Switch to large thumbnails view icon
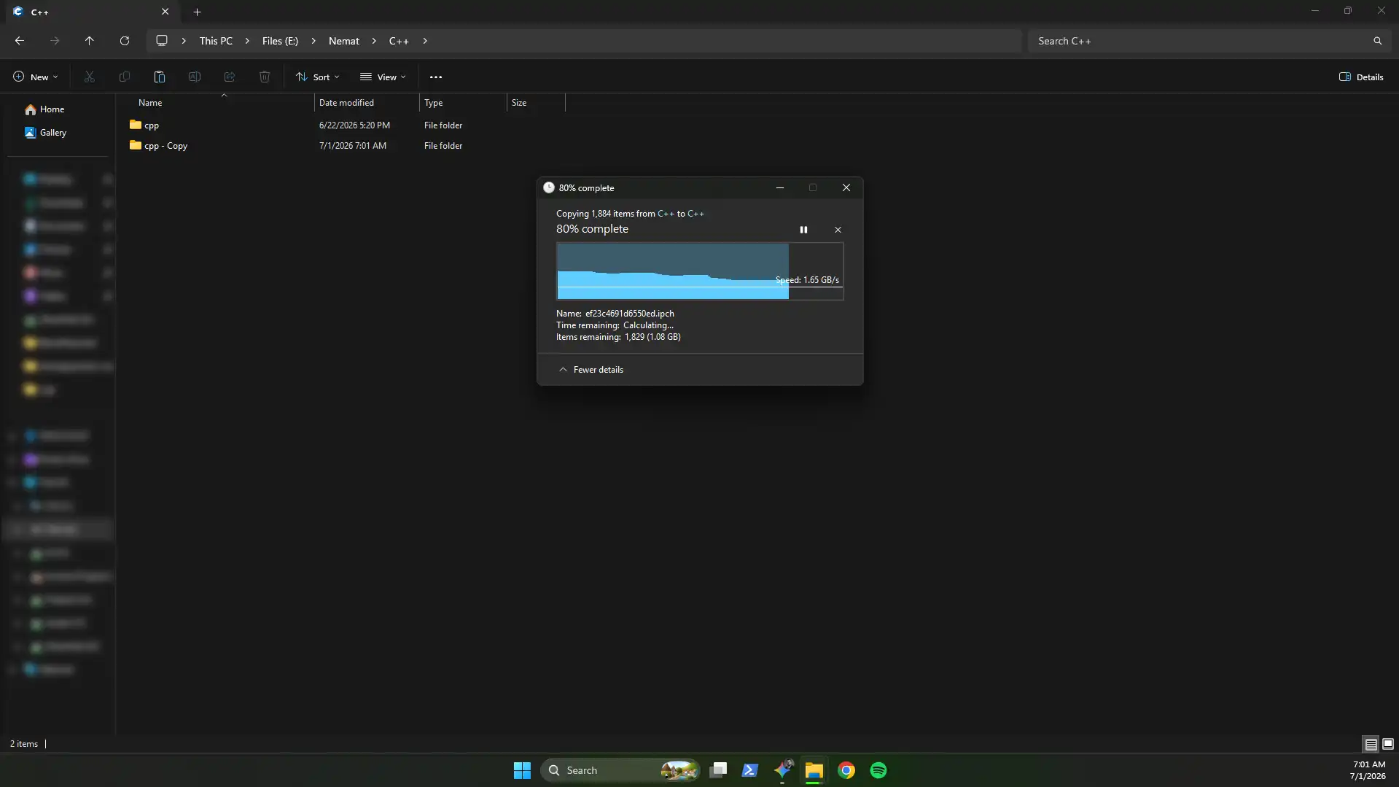1399x787 pixels. 1388,744
